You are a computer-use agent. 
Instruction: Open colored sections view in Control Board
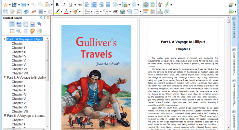click(x=19, y=24)
